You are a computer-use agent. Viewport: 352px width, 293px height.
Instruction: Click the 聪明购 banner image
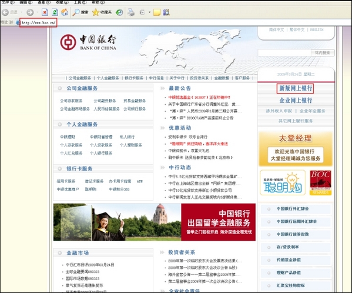point(283,182)
